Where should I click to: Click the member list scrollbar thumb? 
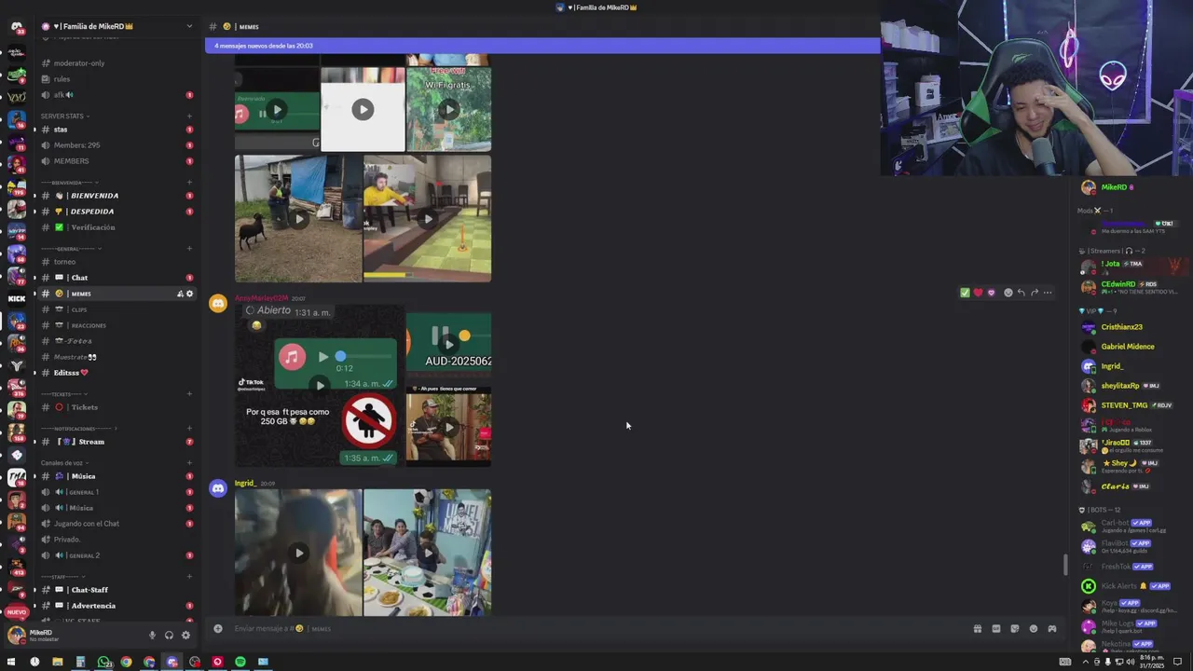click(1066, 565)
